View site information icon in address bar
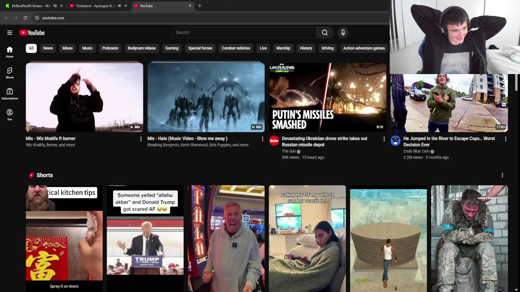Image resolution: width=520 pixels, height=292 pixels. click(x=37, y=18)
